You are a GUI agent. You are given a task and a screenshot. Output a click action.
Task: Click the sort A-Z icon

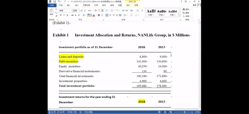(x=138, y=11)
